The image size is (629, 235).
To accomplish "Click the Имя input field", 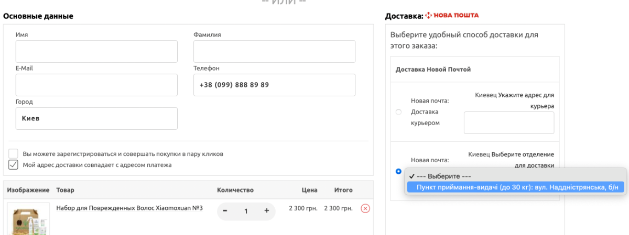I will (96, 51).
